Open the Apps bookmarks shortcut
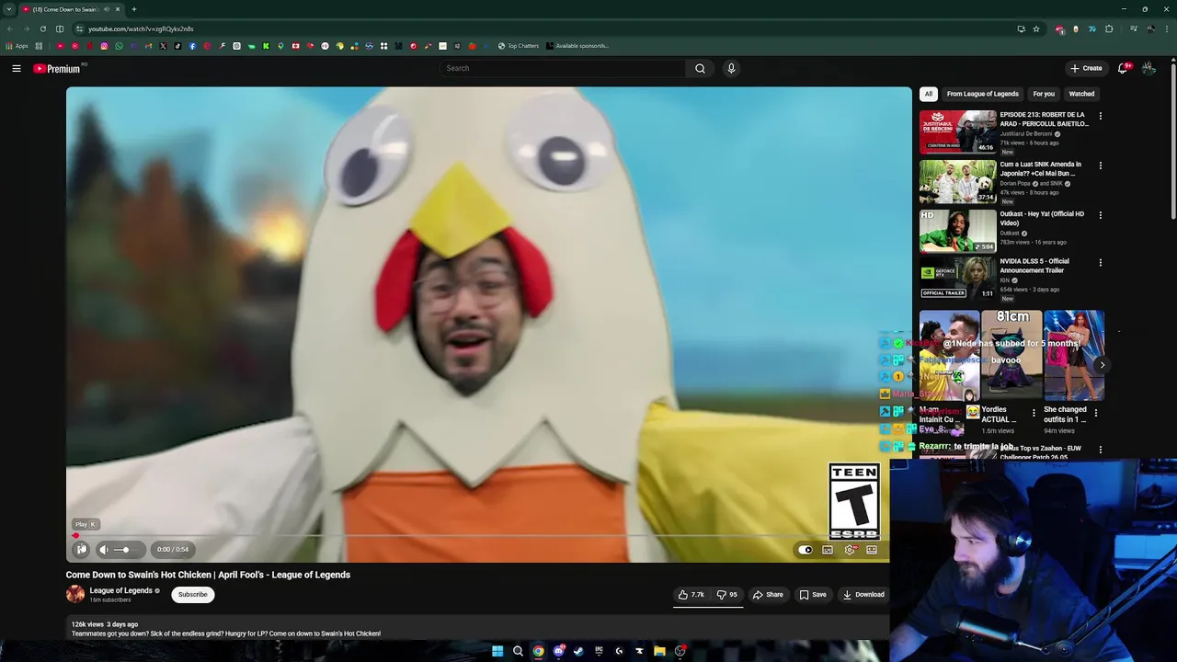1177x662 pixels. coord(17,46)
